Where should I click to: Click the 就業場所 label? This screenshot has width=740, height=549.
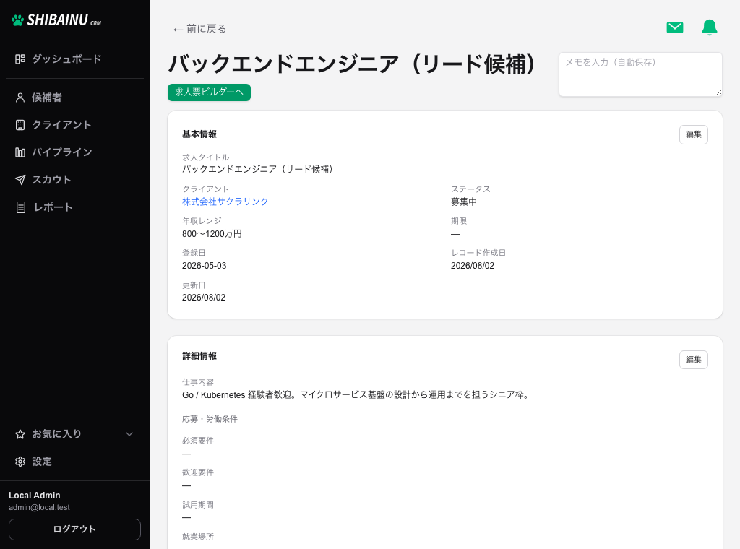198,537
